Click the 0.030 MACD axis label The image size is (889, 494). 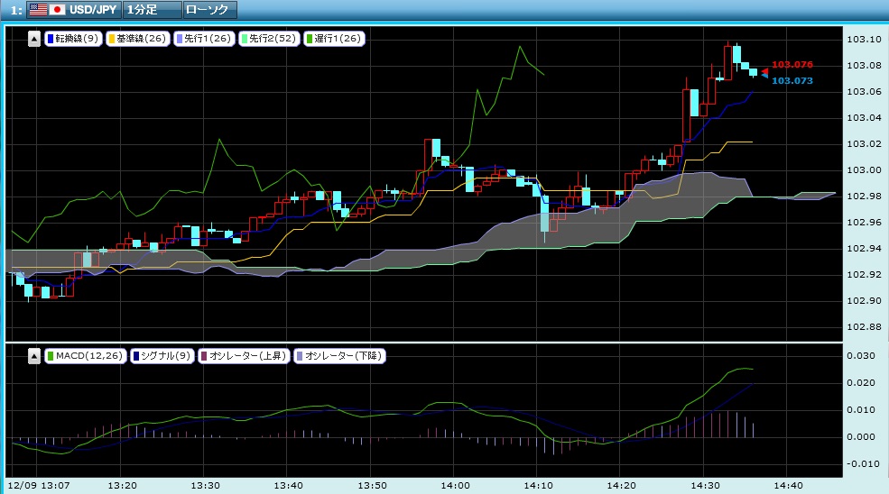click(861, 356)
